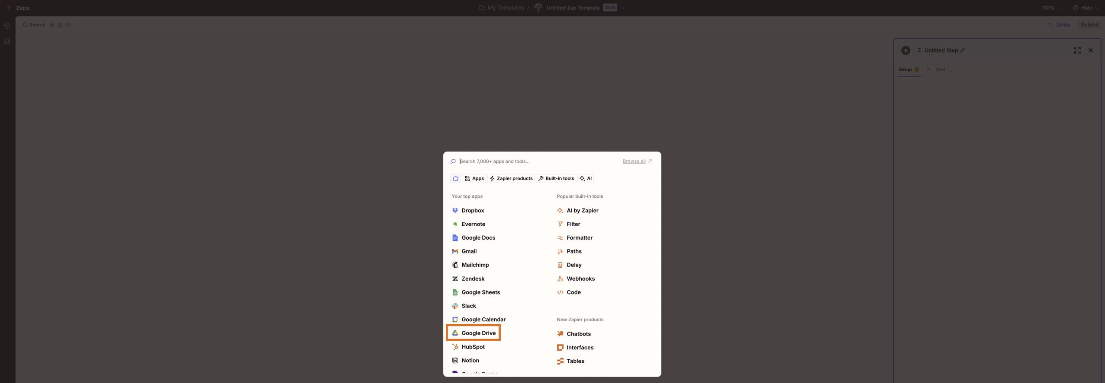Click the Undo button
1105x383 pixels.
pos(1058,25)
